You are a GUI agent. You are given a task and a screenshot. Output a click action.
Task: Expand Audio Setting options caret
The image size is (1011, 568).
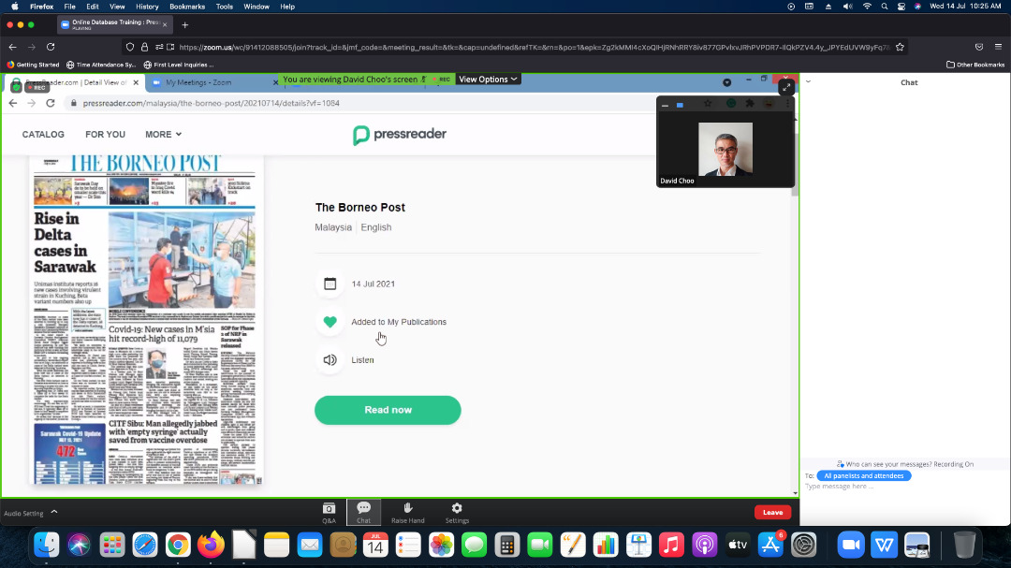point(54,512)
